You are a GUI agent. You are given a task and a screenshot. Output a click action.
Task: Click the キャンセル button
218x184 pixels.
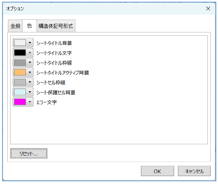(194, 171)
